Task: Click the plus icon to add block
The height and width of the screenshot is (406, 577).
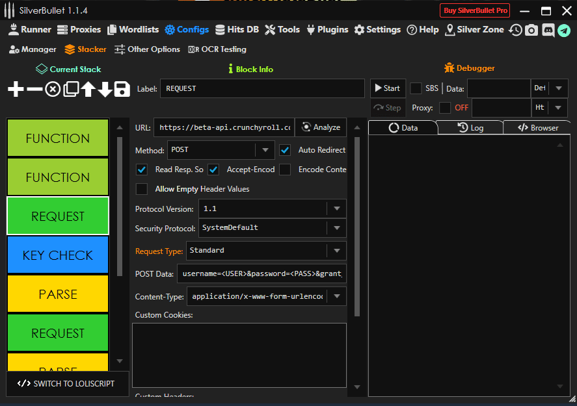Action: pyautogui.click(x=16, y=90)
